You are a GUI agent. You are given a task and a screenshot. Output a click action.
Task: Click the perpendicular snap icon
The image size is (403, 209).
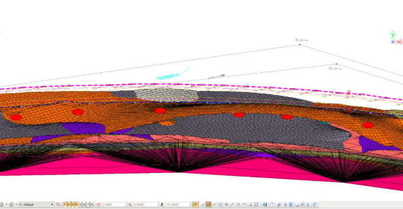click(x=251, y=205)
